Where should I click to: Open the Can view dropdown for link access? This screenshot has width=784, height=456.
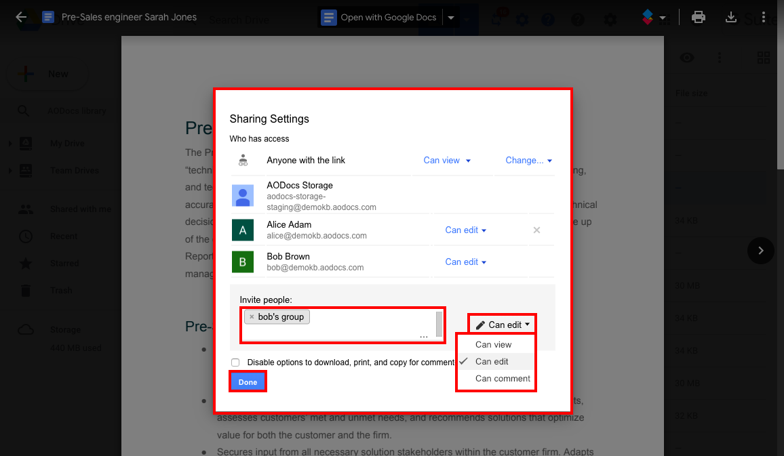click(x=447, y=161)
